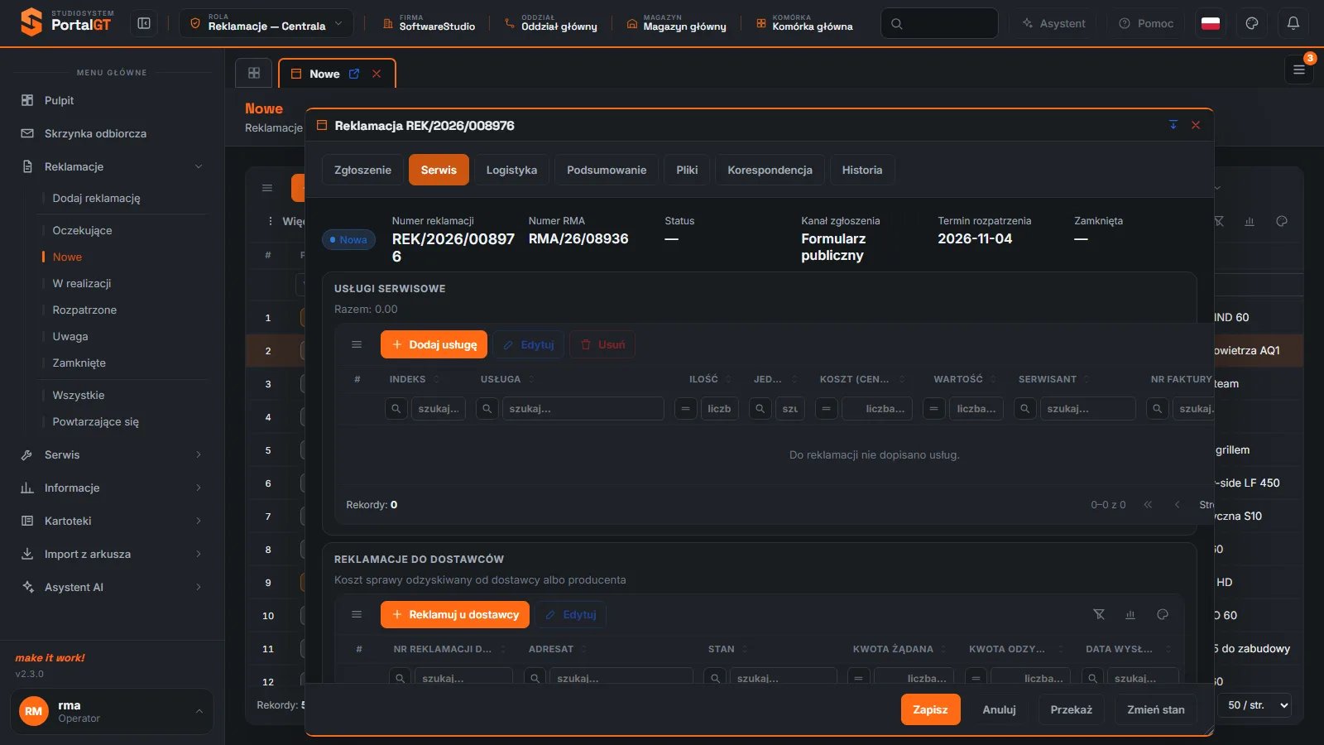This screenshot has height=745, width=1324.
Task: Click equals operator for ILOŚĆ filter
Action: point(686,409)
